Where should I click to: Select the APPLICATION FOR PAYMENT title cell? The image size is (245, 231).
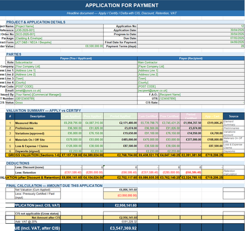122,6
